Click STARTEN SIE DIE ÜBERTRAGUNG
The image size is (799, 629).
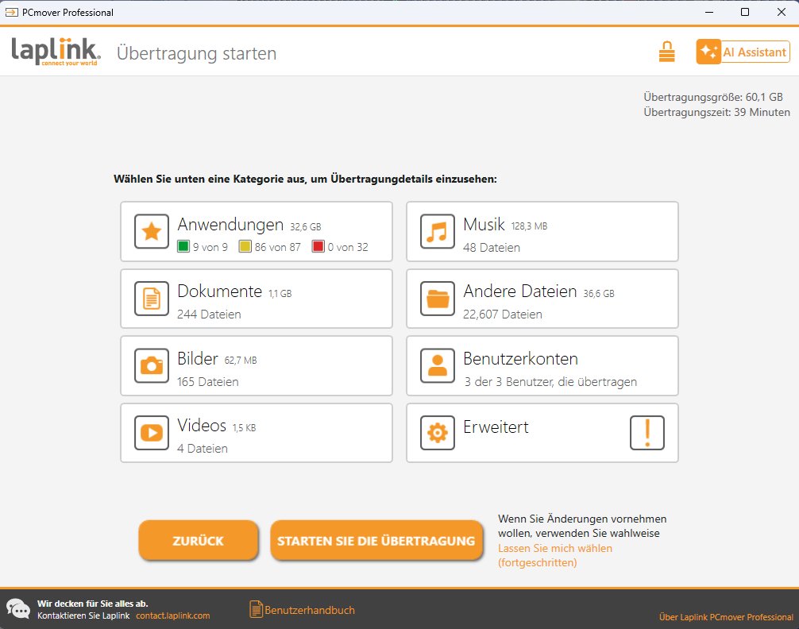[x=376, y=540]
